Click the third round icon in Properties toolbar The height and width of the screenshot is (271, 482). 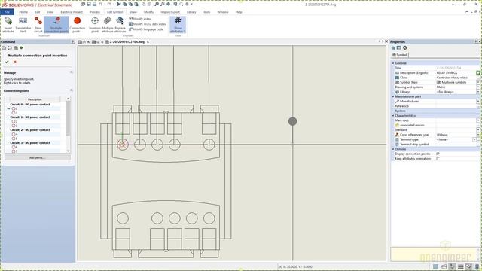pyautogui.click(x=405, y=48)
